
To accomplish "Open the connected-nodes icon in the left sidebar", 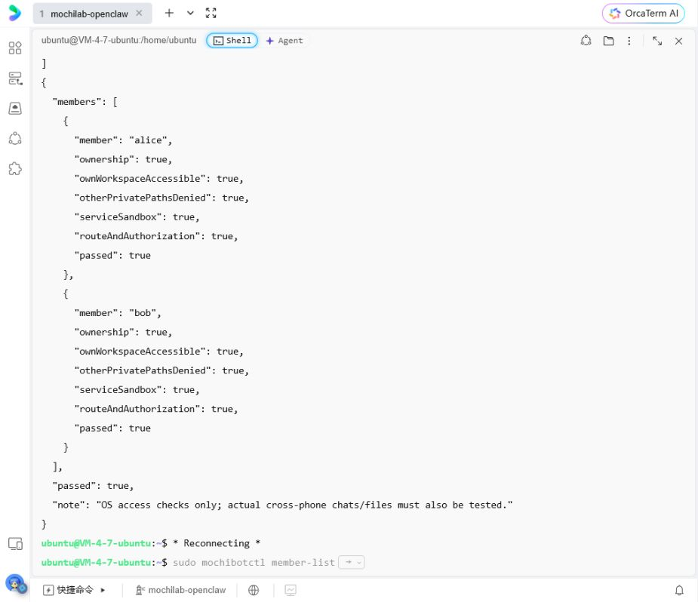I will [15, 138].
